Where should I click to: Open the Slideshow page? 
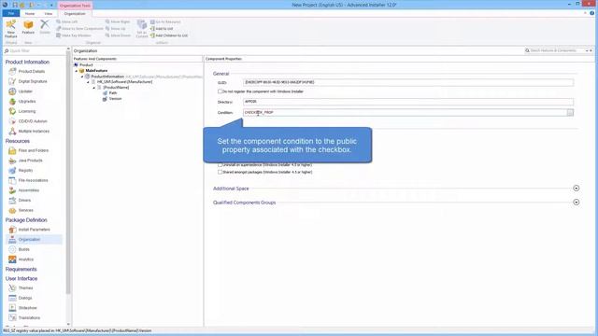(28, 308)
